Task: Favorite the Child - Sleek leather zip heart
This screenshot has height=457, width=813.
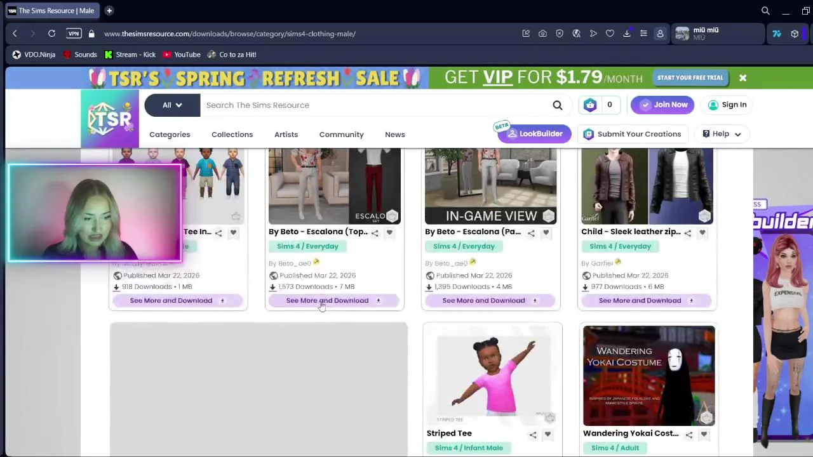Action: (702, 233)
